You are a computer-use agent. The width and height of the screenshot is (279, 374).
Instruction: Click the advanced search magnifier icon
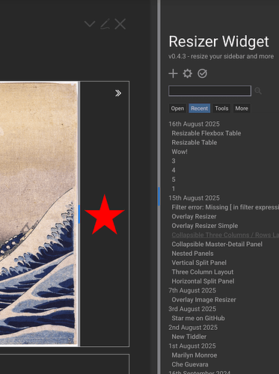point(258,91)
